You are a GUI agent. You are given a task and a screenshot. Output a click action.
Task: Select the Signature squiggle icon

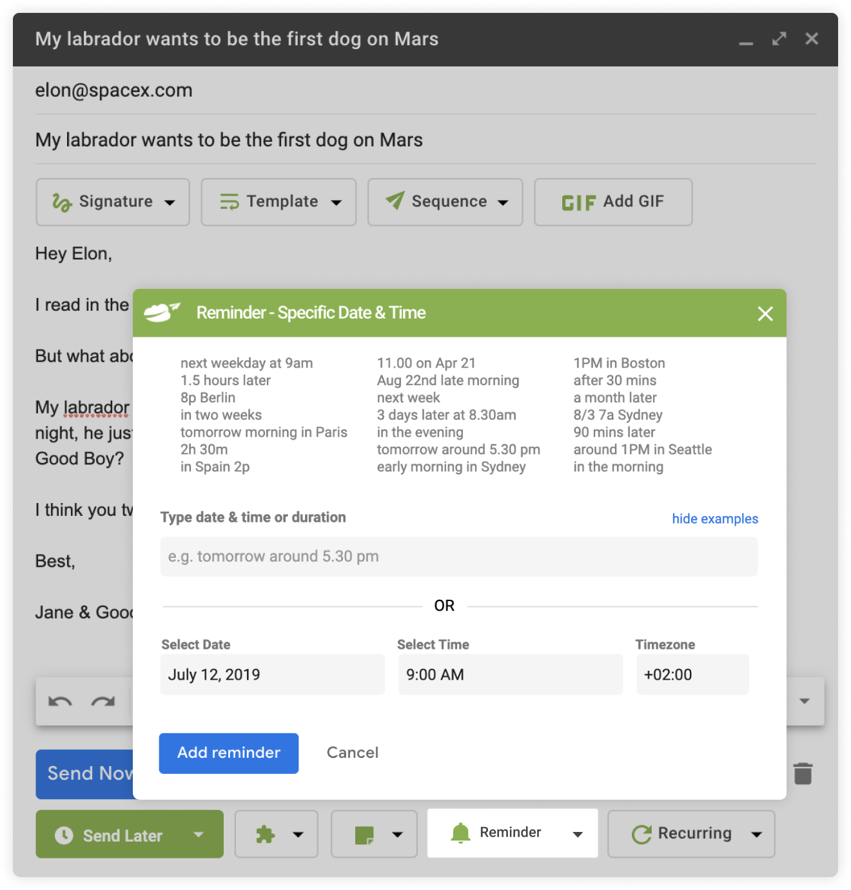62,202
